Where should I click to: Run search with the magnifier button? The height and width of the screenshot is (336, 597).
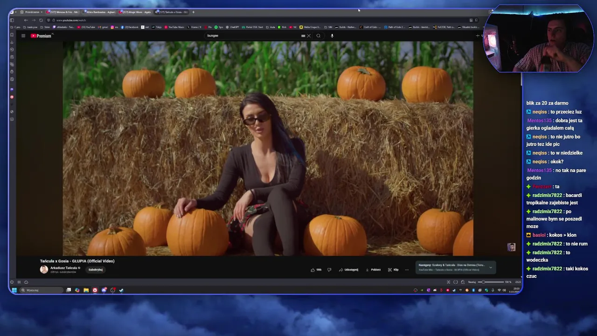pyautogui.click(x=319, y=35)
